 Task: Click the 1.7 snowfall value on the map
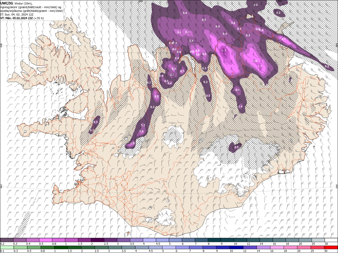pyautogui.click(x=224, y=51)
